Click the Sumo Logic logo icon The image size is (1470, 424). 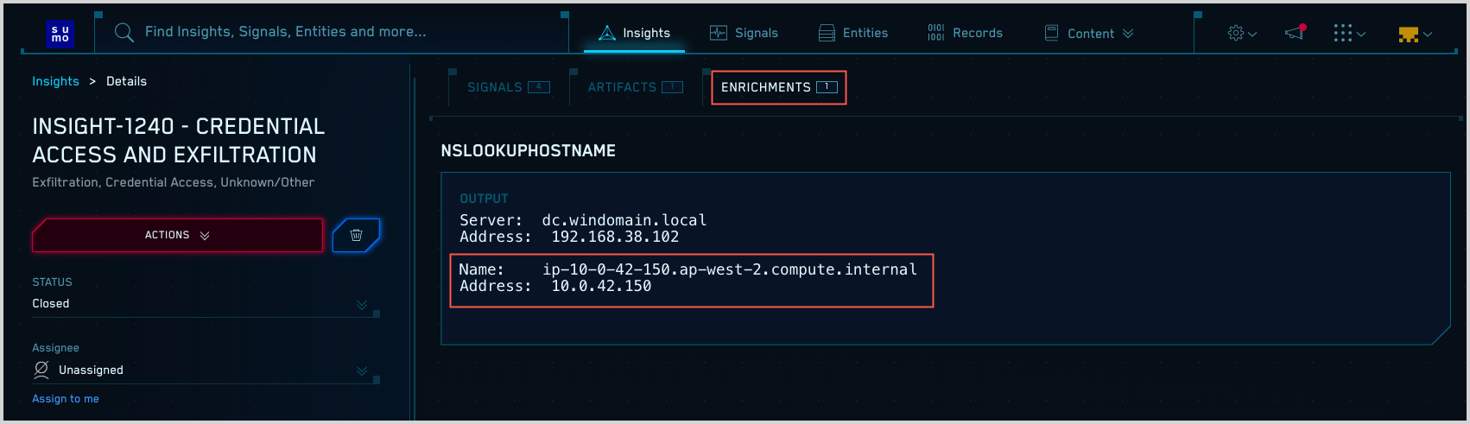60,34
